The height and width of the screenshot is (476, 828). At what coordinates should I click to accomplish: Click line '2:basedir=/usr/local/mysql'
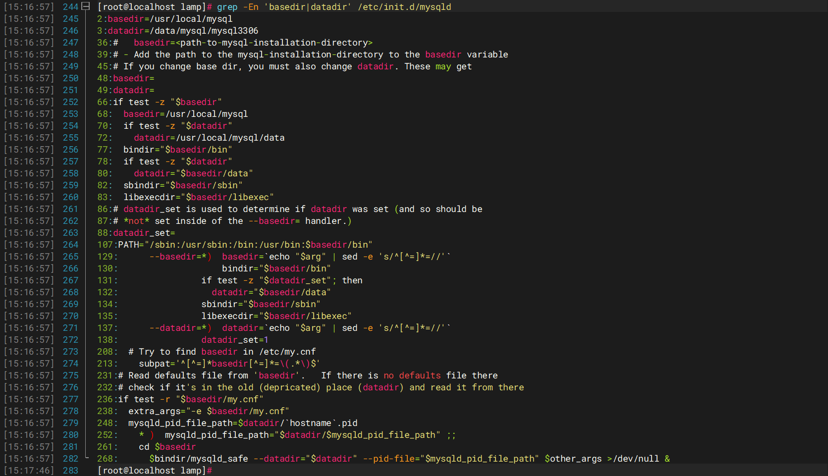coord(165,19)
